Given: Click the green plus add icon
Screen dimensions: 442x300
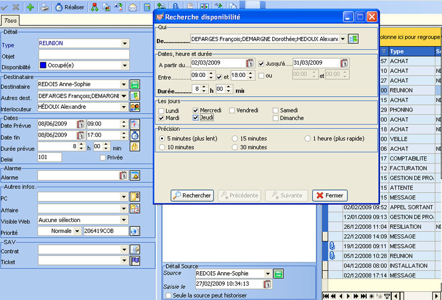Looking at the screenshot, I should click(30, 7).
